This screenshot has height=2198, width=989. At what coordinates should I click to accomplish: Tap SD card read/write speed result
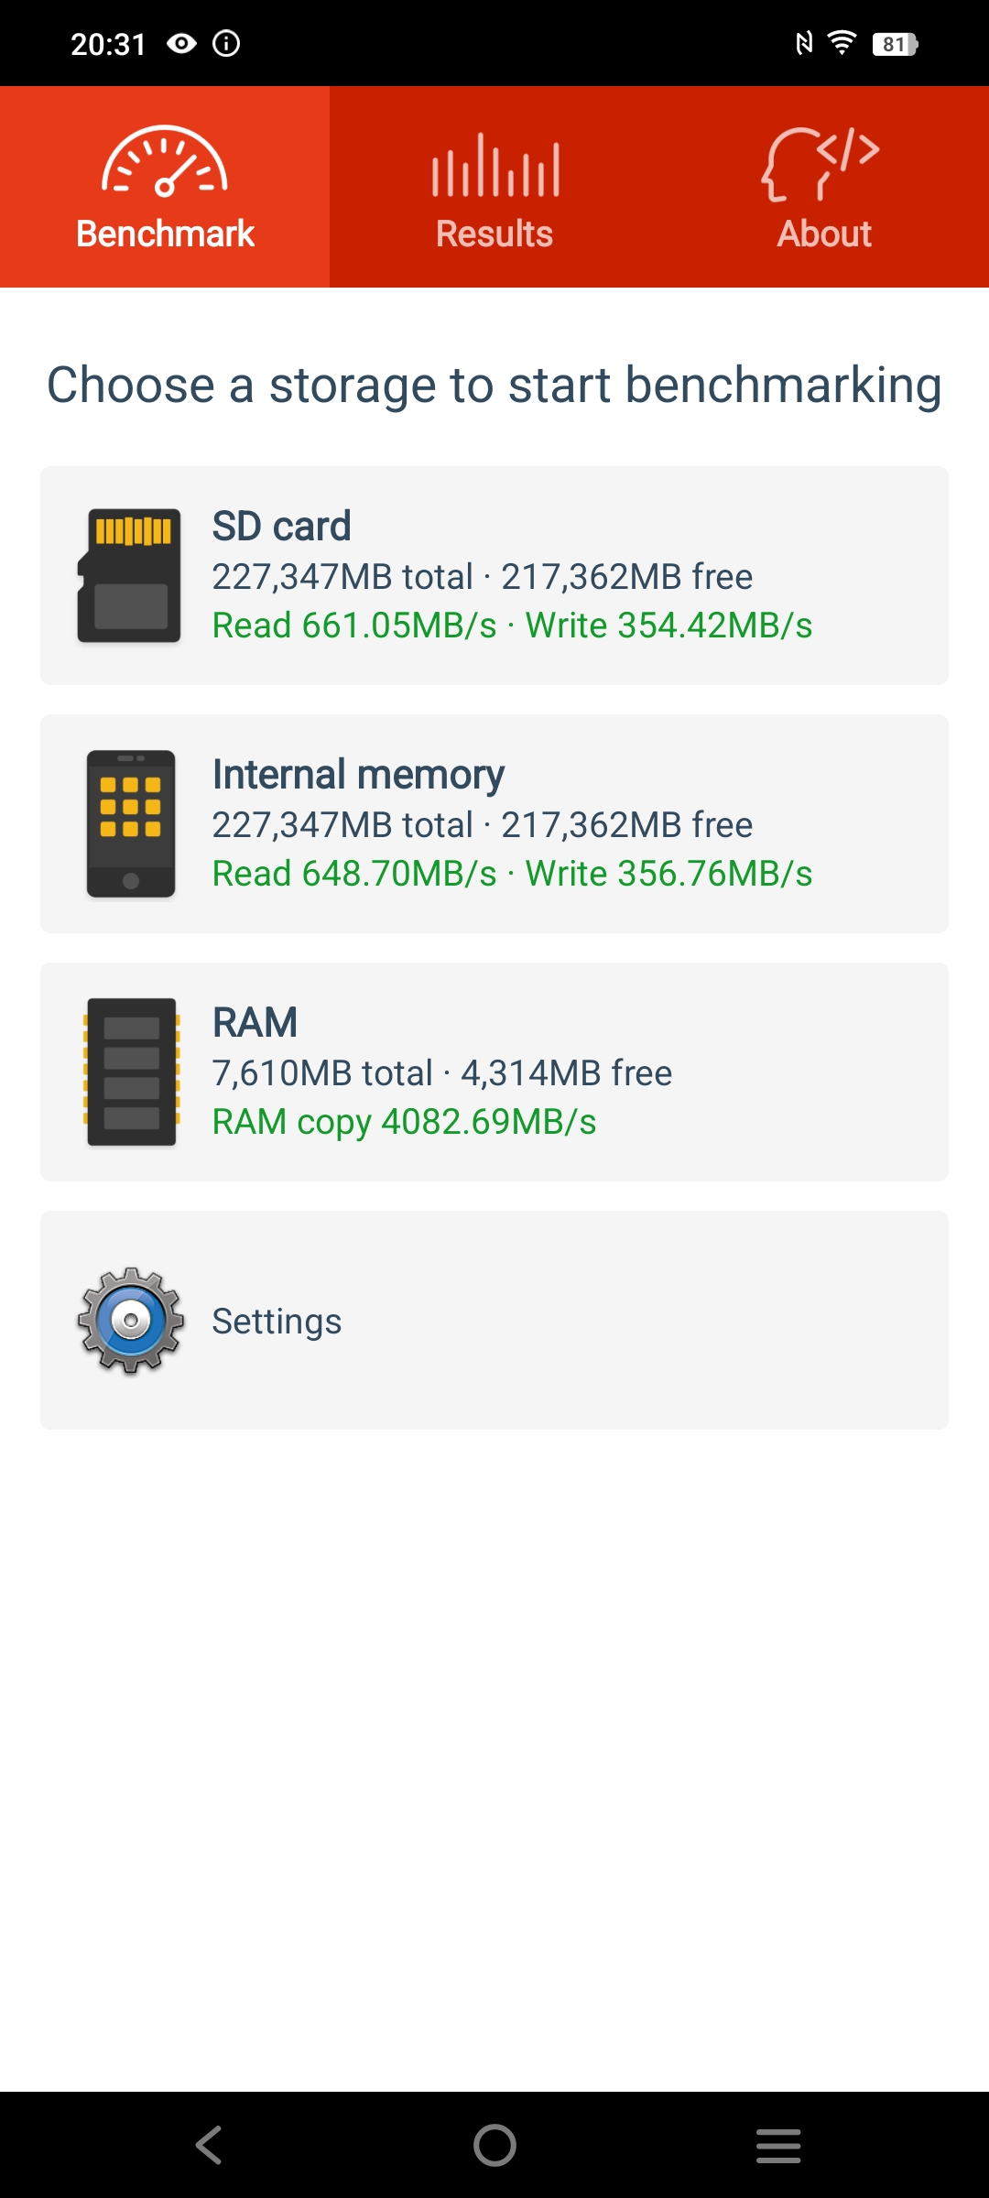pos(512,626)
